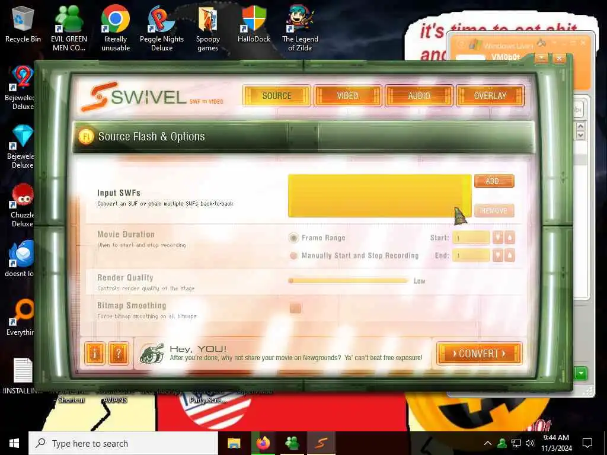
Task: Open the green dropdown arrow in Messenger window
Action: pos(581,373)
